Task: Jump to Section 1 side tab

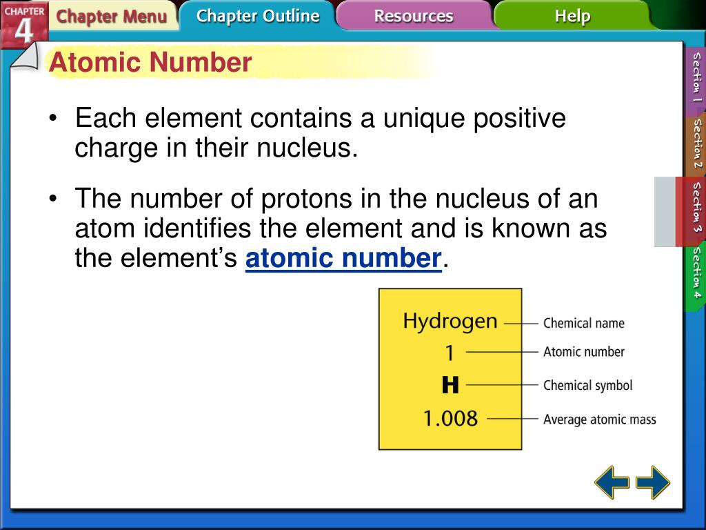Action: (x=695, y=77)
